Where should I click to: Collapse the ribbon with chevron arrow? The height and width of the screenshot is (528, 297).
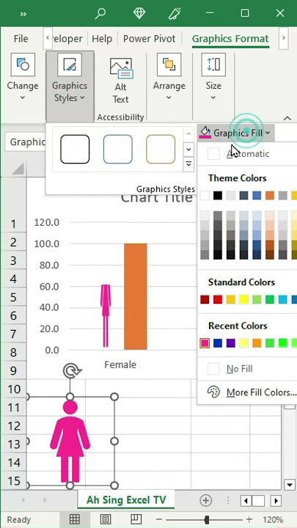tap(287, 118)
